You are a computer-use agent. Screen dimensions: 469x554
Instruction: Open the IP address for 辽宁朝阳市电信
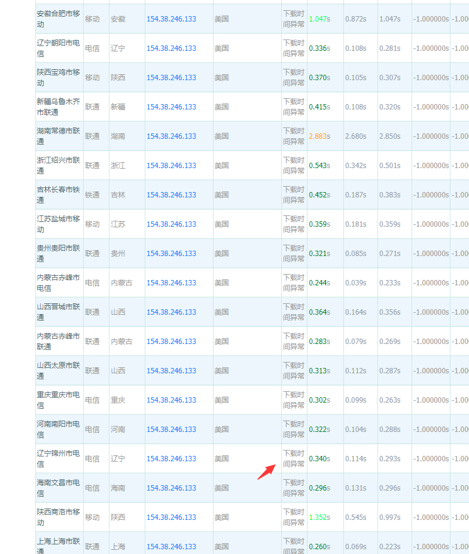click(171, 48)
